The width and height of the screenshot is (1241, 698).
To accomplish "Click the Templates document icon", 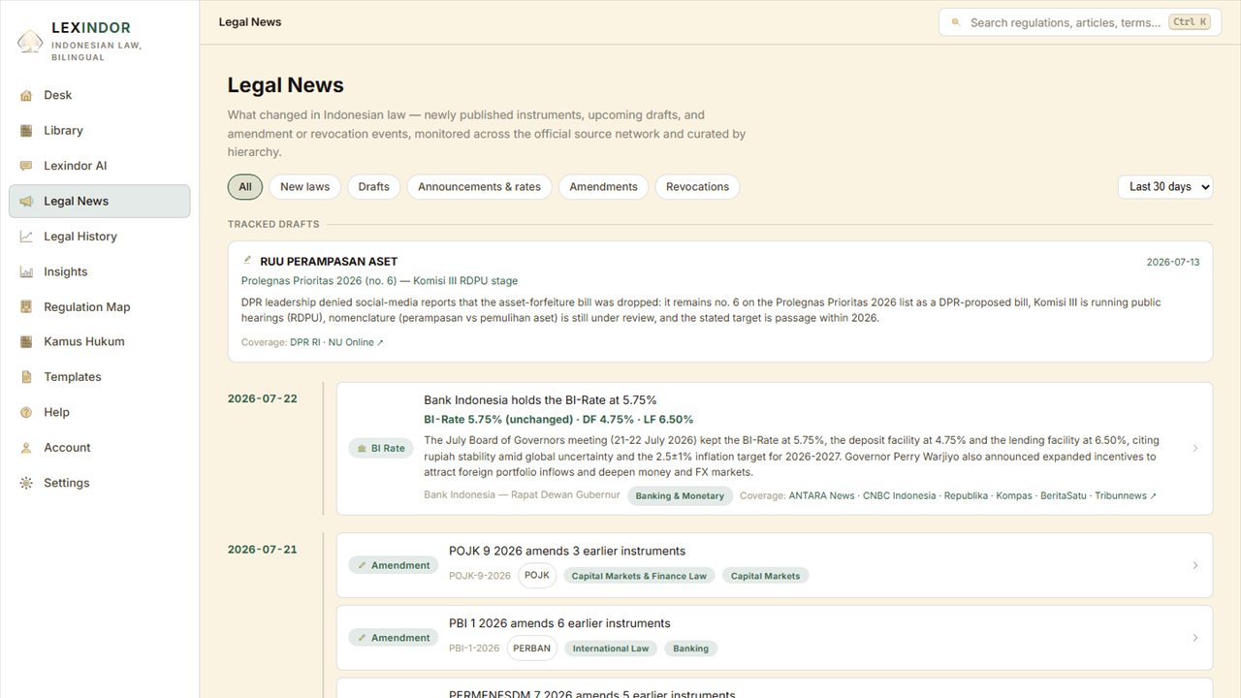I will pyautogui.click(x=26, y=377).
